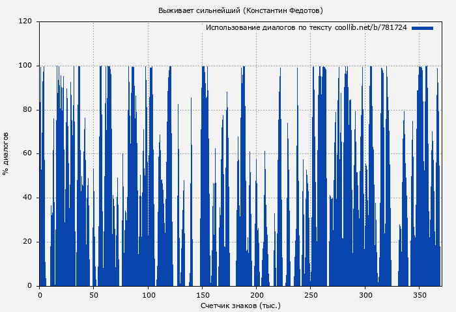The height and width of the screenshot is (312, 456).
Task: Click the 300 tick on the horizontal axis
Action: point(365,294)
